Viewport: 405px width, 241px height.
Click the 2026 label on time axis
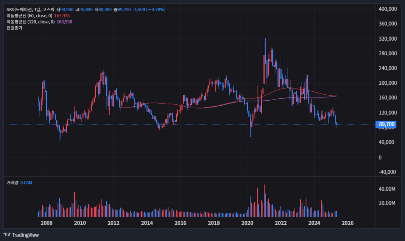coord(348,223)
